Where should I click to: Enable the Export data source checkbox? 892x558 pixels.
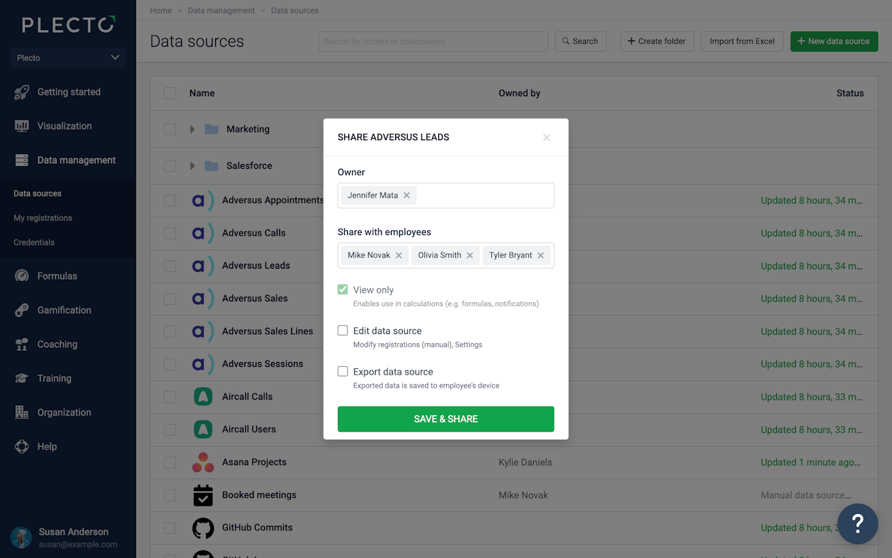tap(343, 372)
